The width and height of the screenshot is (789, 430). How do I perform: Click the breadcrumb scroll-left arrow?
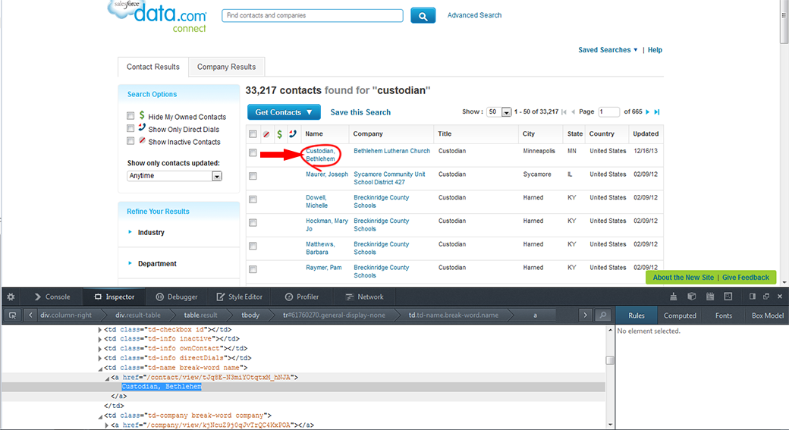30,315
